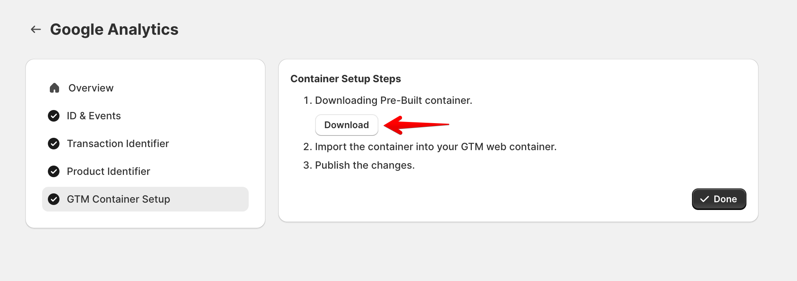Switch to Transaction Identifier label
Image resolution: width=797 pixels, height=281 pixels.
[x=118, y=144]
